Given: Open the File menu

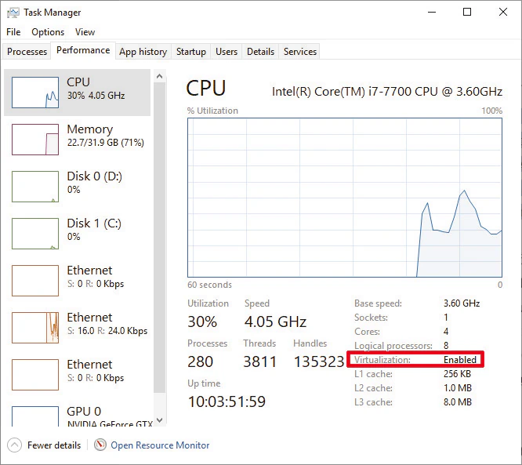Looking at the screenshot, I should 13,32.
